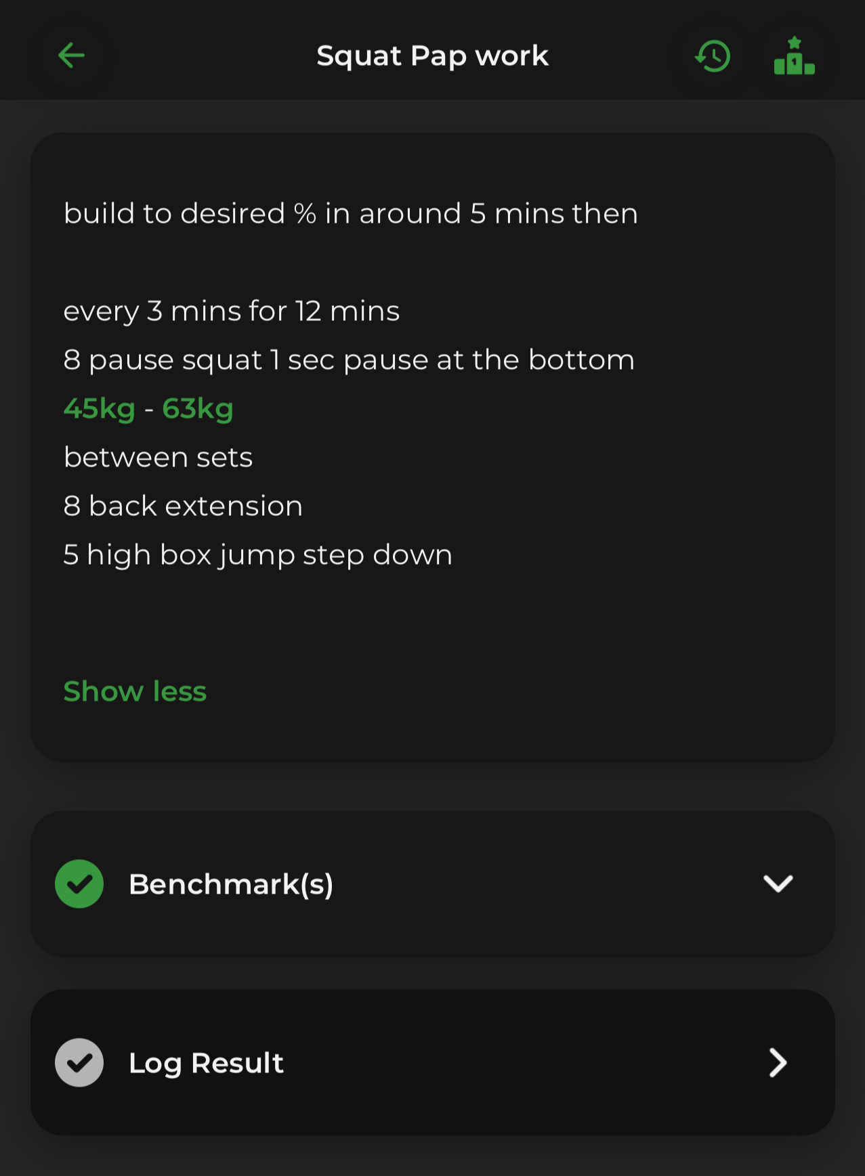865x1176 pixels.
Task: Tap the dash between 45kg and 63kg
Action: click(149, 409)
